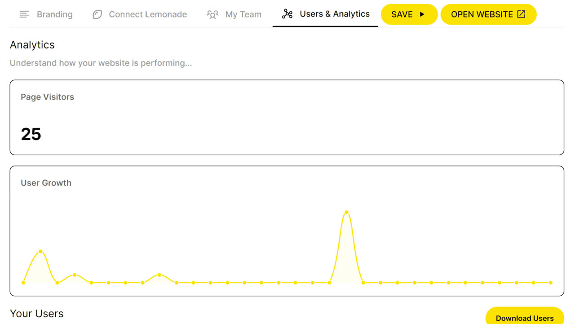This screenshot has width=575, height=324.
Task: Open the Branding tab
Action: pyautogui.click(x=54, y=14)
